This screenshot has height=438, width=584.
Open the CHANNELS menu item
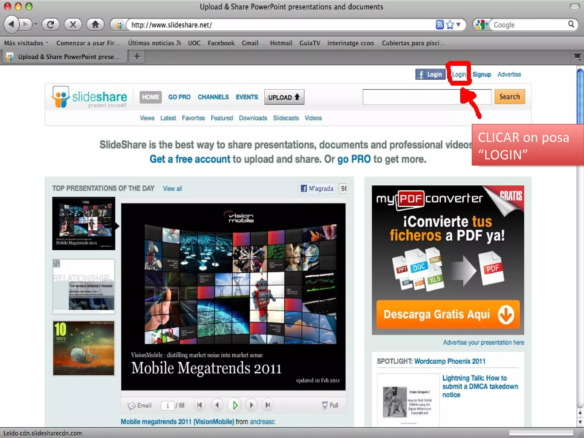click(x=213, y=97)
